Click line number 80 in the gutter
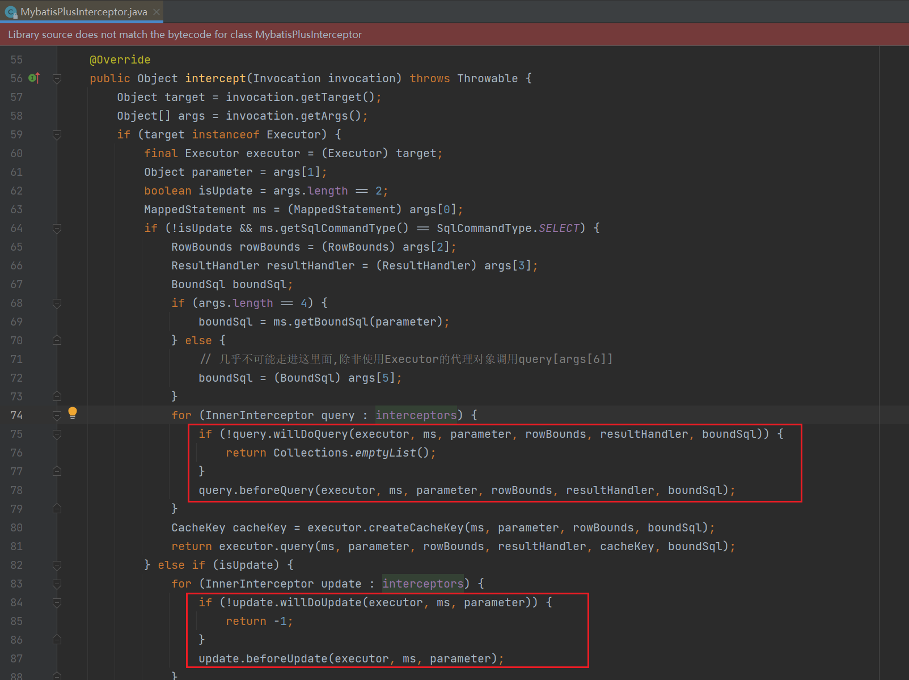Image resolution: width=909 pixels, height=680 pixels. (x=16, y=528)
